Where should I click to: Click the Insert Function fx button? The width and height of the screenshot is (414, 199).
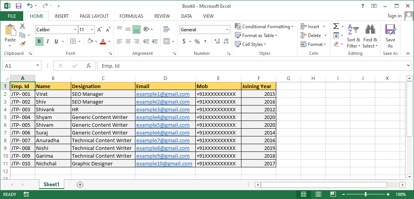coord(89,66)
